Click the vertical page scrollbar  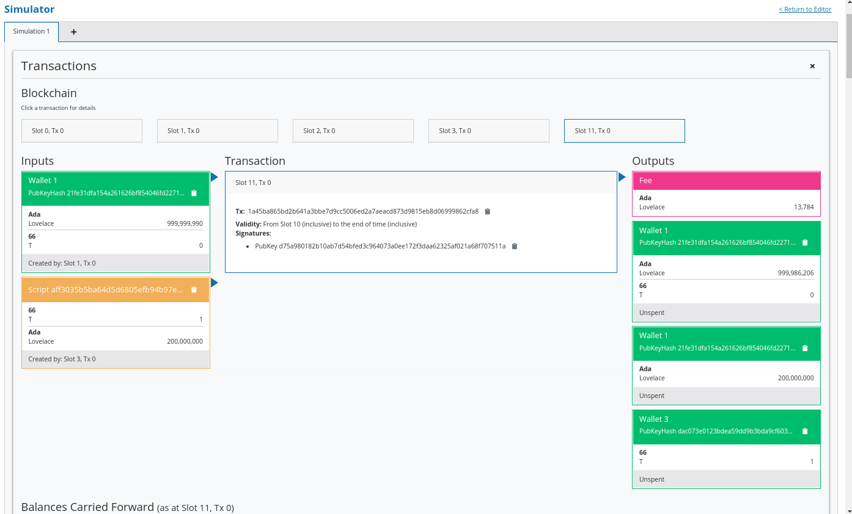(848, 244)
